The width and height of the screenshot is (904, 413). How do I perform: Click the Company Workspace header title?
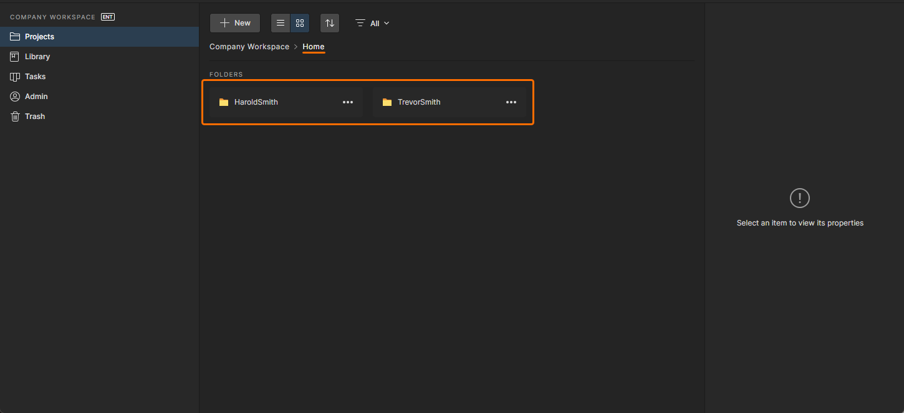(x=53, y=17)
